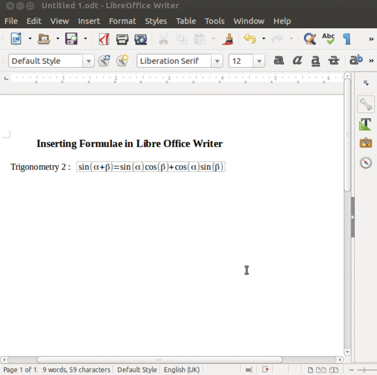
Task: Click the Cut scissors icon
Action: [x=164, y=39]
